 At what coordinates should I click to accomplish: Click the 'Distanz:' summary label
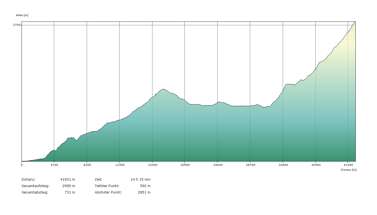28,180
